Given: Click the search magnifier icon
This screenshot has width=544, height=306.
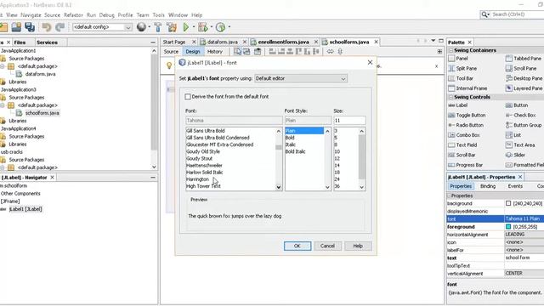Looking at the screenshot, I should pos(484,14).
